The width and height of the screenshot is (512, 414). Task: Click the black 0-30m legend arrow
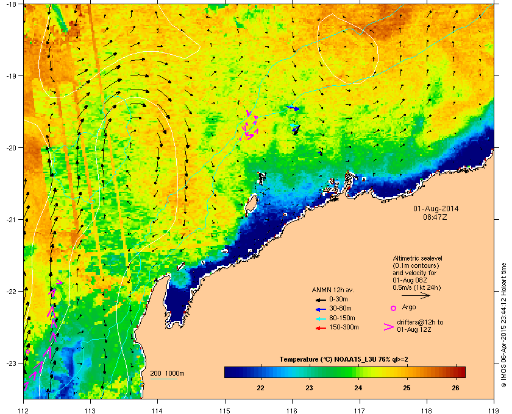point(321,300)
